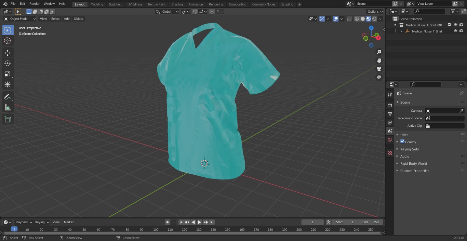Activate the Move tool
Viewport: 467px width, 241px height.
[x=8, y=53]
